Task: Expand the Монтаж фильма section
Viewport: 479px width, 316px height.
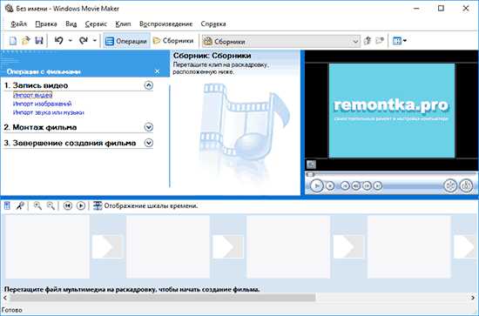Action: coord(149,127)
